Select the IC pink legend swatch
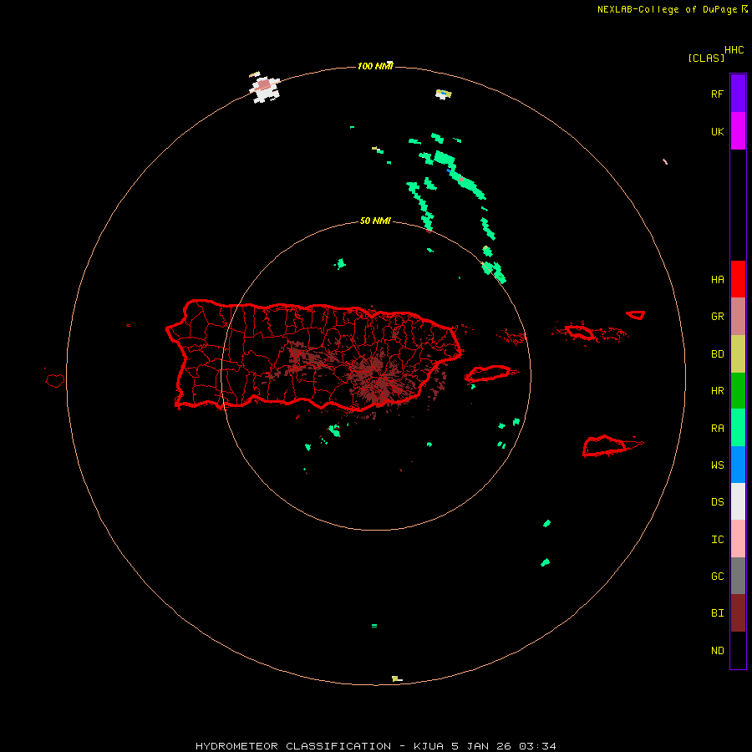The image size is (752, 752). [x=738, y=539]
